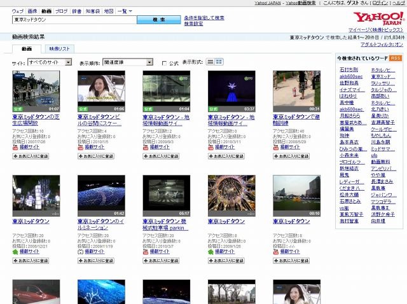Add 00:31 video to favorites

(x=291, y=156)
